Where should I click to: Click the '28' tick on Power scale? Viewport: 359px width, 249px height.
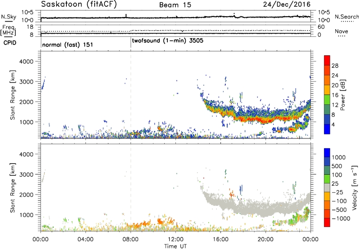tap(335, 66)
